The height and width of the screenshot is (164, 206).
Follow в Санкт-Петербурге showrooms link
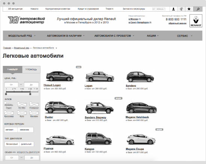coord(138,22)
